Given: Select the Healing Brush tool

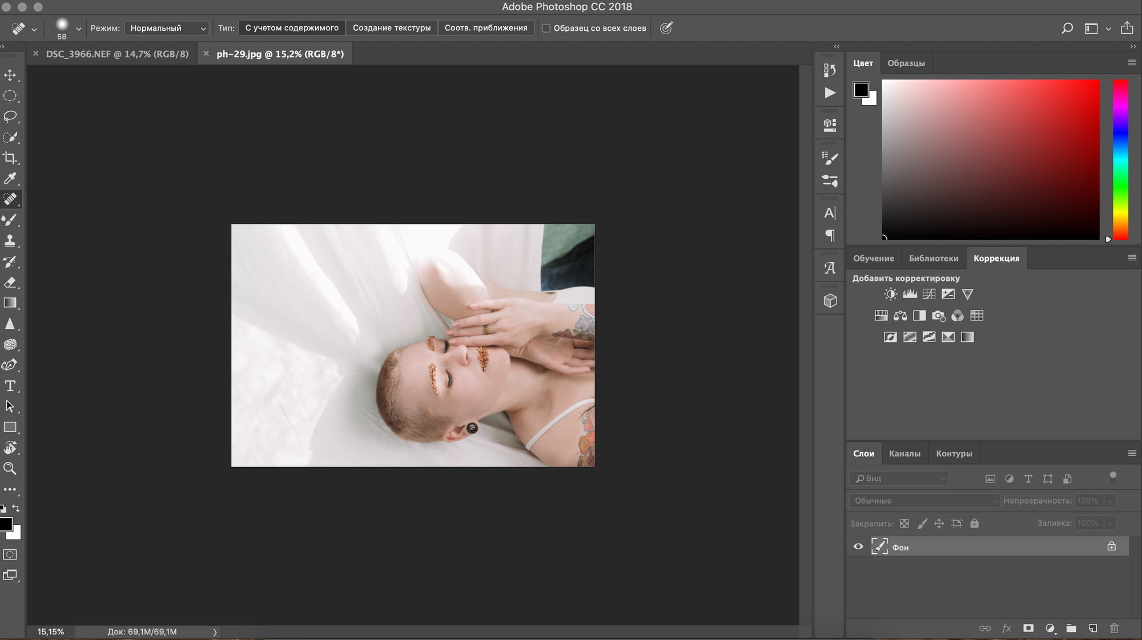Looking at the screenshot, I should click(x=10, y=199).
